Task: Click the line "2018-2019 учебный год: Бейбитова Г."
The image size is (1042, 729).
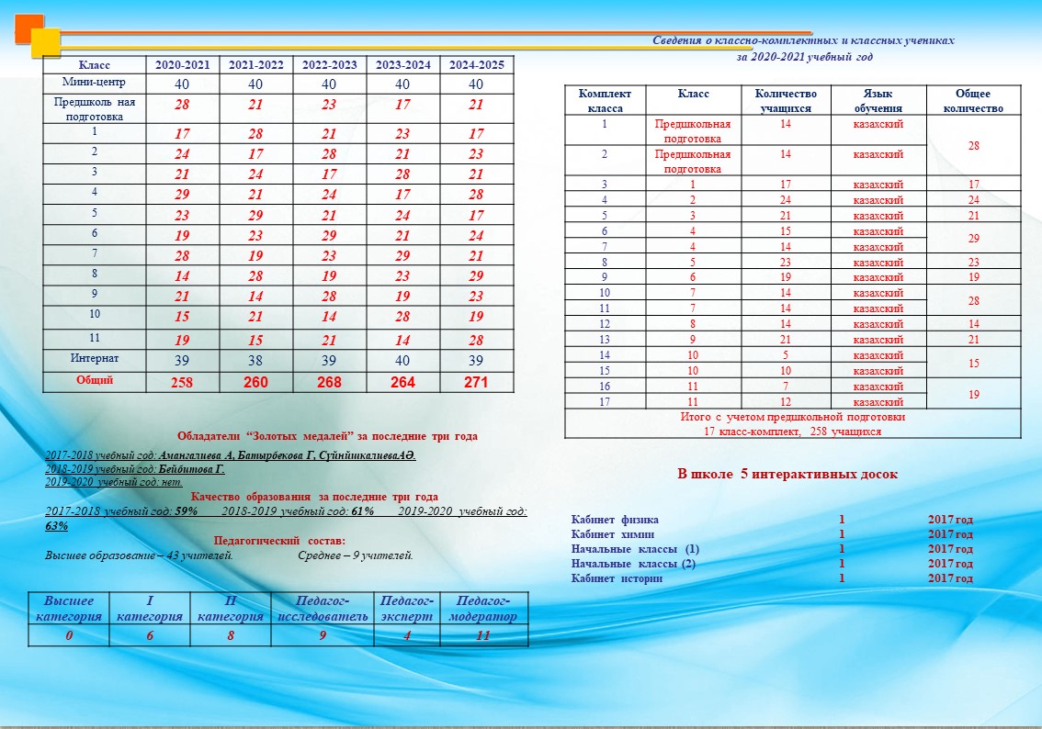Action: coord(135,469)
